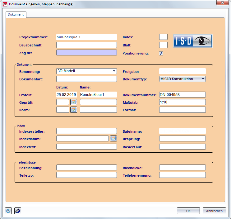Switch to the Dokument tab
The width and height of the screenshot is (231, 219).
click(x=16, y=15)
